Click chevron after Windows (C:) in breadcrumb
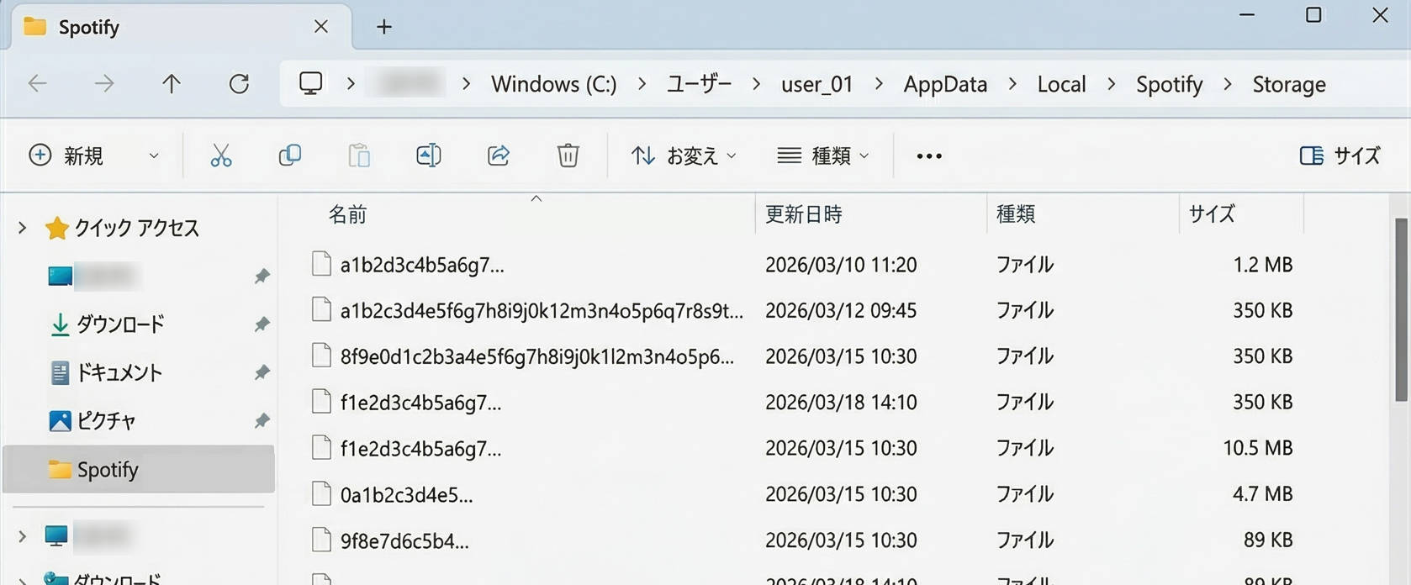This screenshot has height=585, width=1411. 642,84
